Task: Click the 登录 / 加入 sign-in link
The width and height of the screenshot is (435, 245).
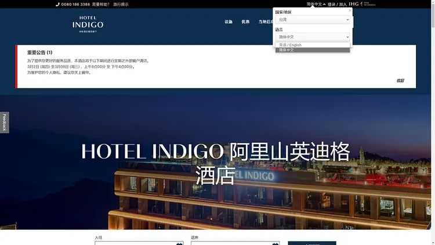Action: click(x=337, y=5)
